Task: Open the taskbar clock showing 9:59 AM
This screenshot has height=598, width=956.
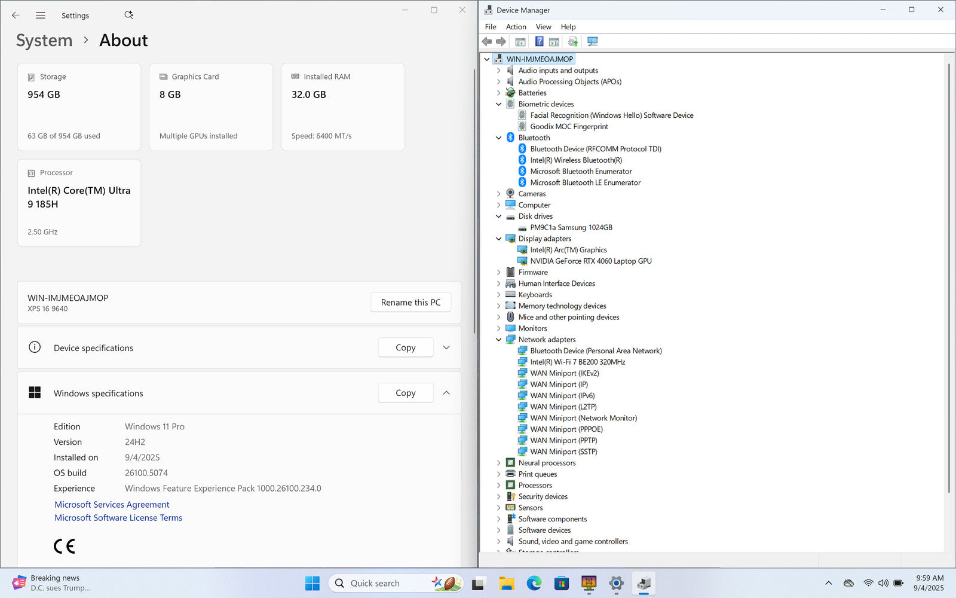Action: tap(929, 583)
